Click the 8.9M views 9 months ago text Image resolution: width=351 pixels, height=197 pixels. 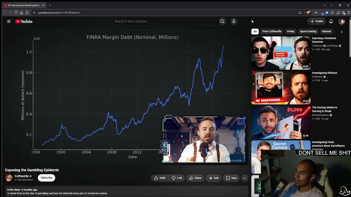coord(22,190)
